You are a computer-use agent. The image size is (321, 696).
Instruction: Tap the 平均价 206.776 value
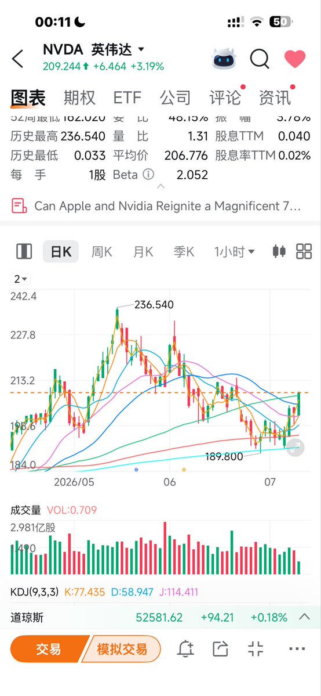[x=186, y=156]
